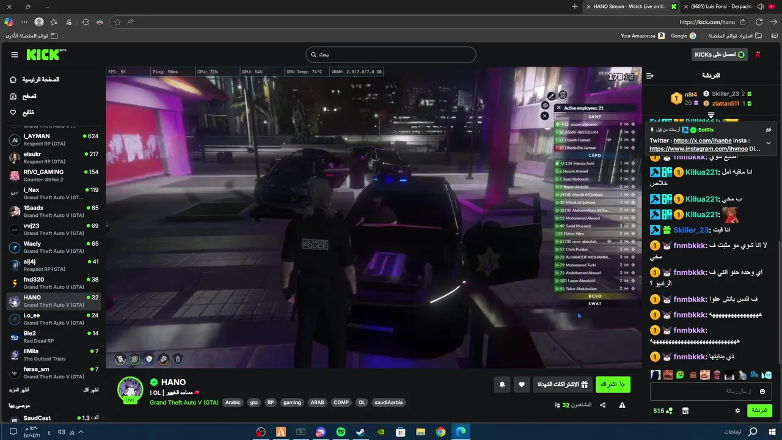
Task: Open Grand Theft Auto V category link
Action: click(184, 403)
